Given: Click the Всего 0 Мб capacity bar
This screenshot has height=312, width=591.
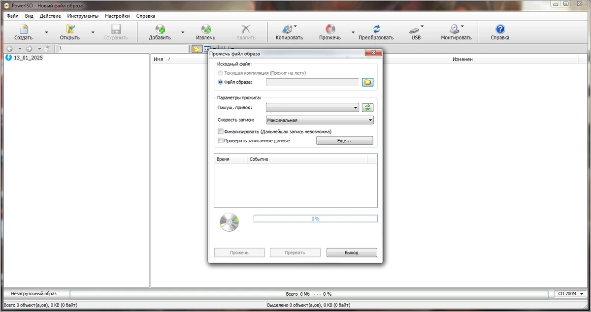Looking at the screenshot, I should click(x=309, y=294).
